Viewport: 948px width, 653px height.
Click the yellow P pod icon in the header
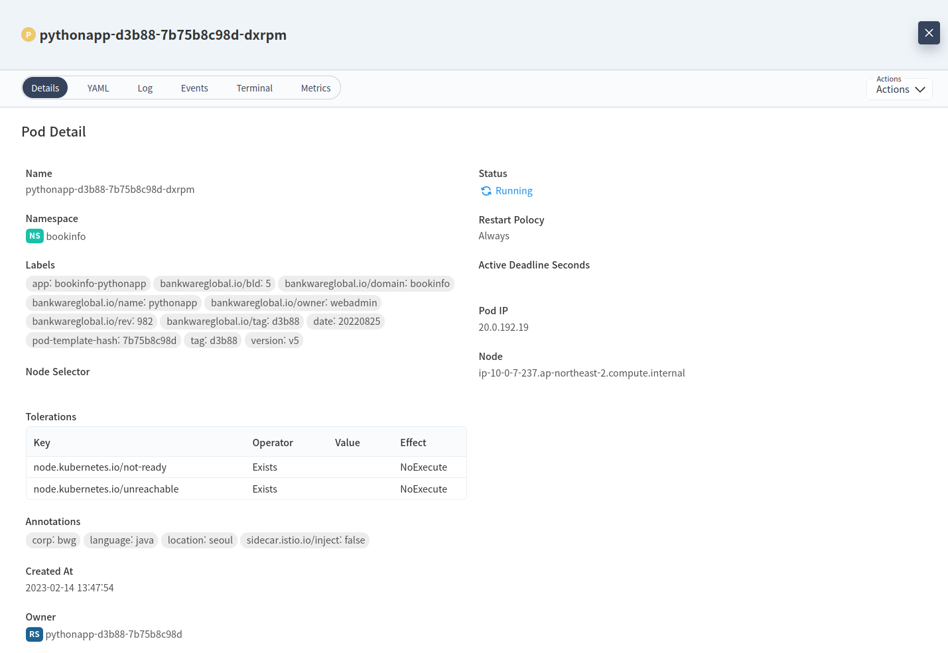28,34
